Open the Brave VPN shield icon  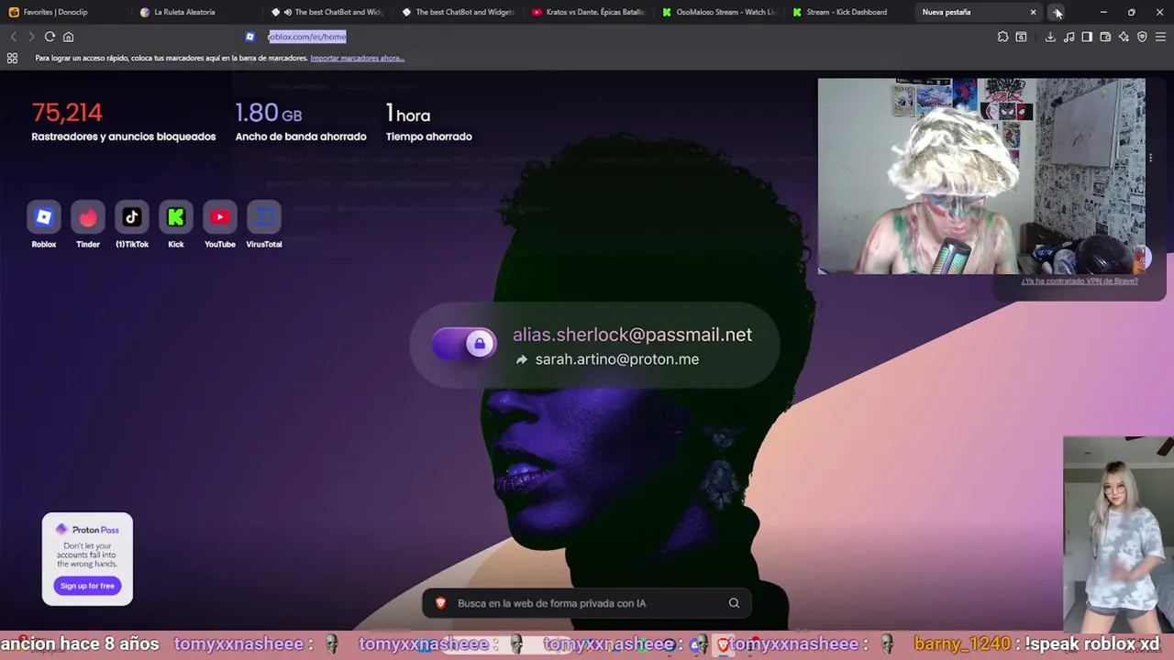[x=1142, y=37]
